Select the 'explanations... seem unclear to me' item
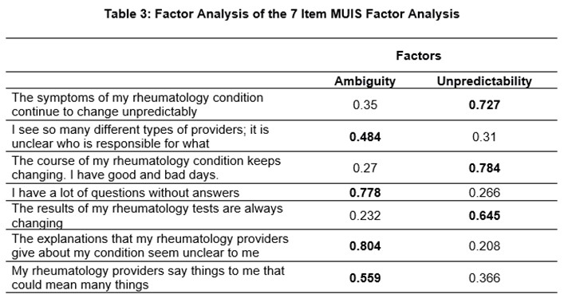 150,245
